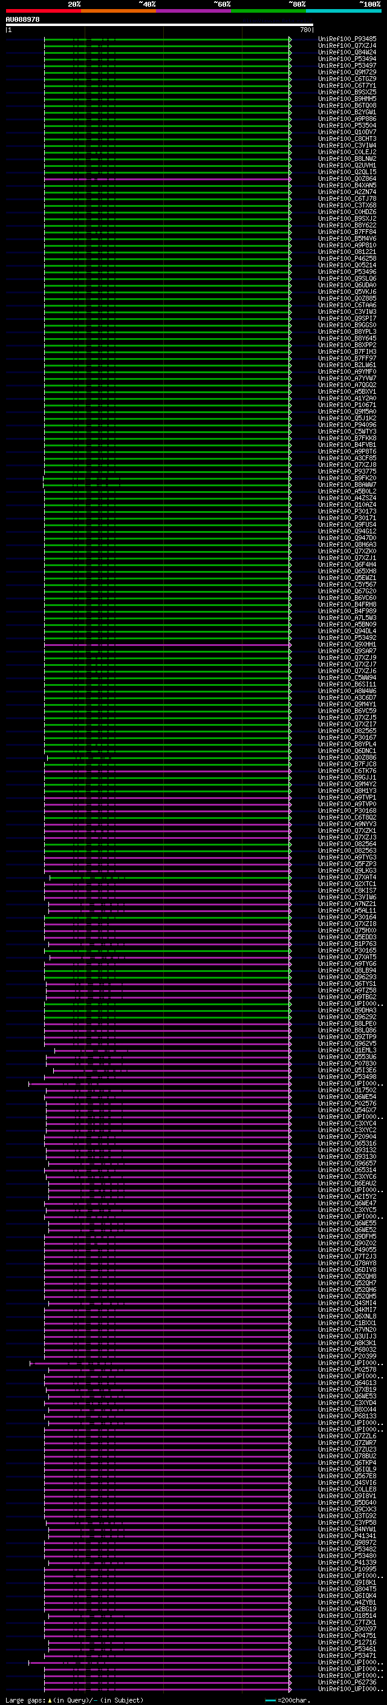
Task: Select hit label UniRef100_B9SXZ5
Action: click(347, 92)
